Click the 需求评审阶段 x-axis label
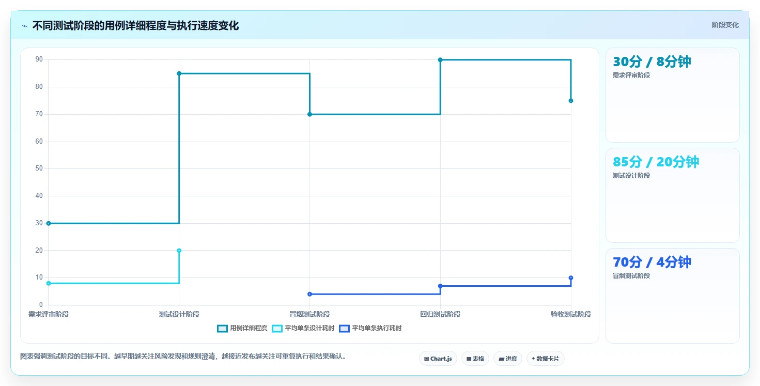This screenshot has height=386, width=760. (49, 314)
